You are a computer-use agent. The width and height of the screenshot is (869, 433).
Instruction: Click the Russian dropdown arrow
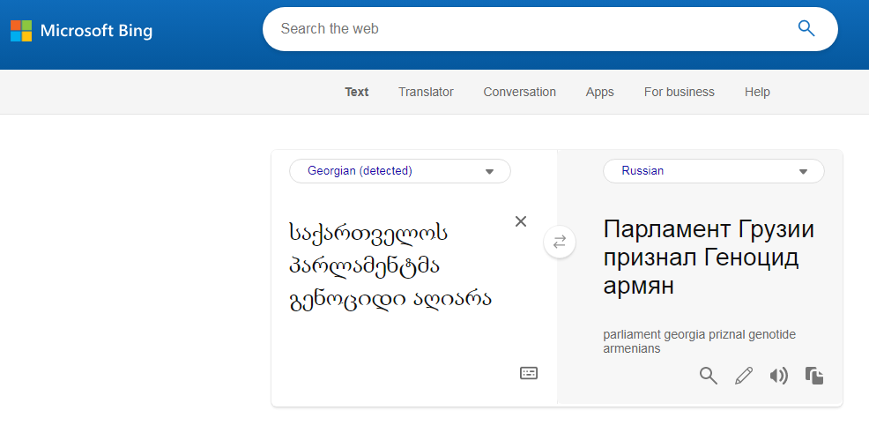[803, 172]
